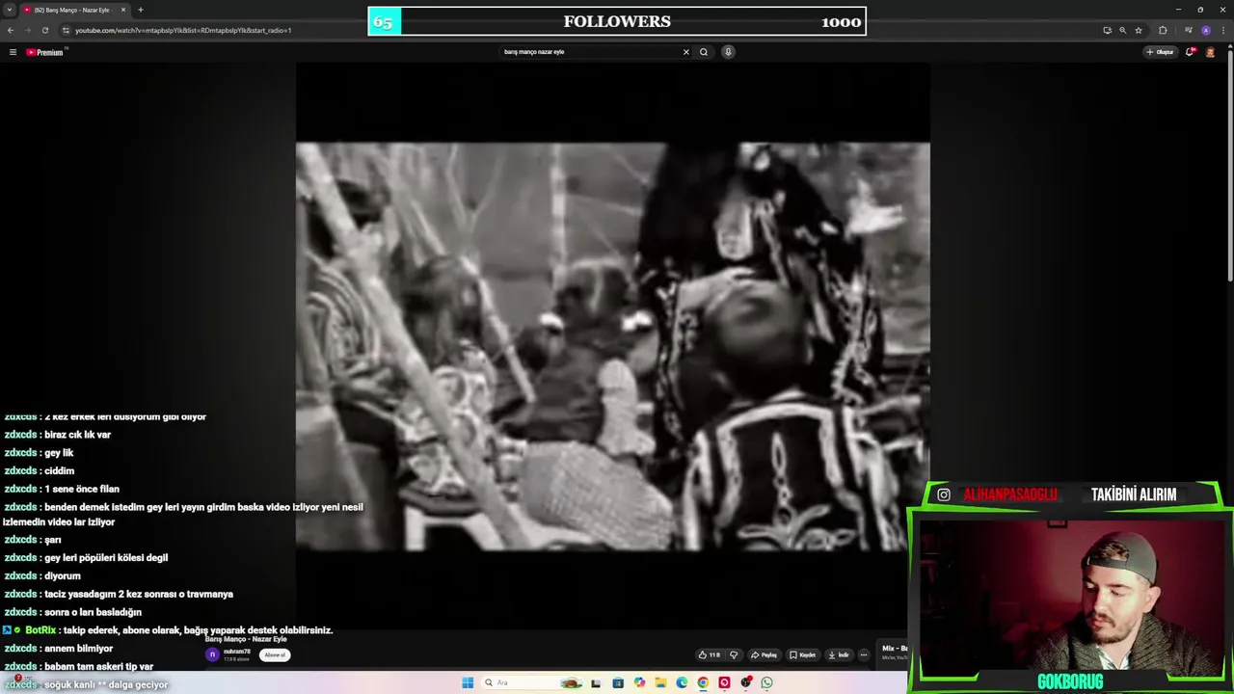Click the browser back arrow
1234x694 pixels.
click(11, 30)
